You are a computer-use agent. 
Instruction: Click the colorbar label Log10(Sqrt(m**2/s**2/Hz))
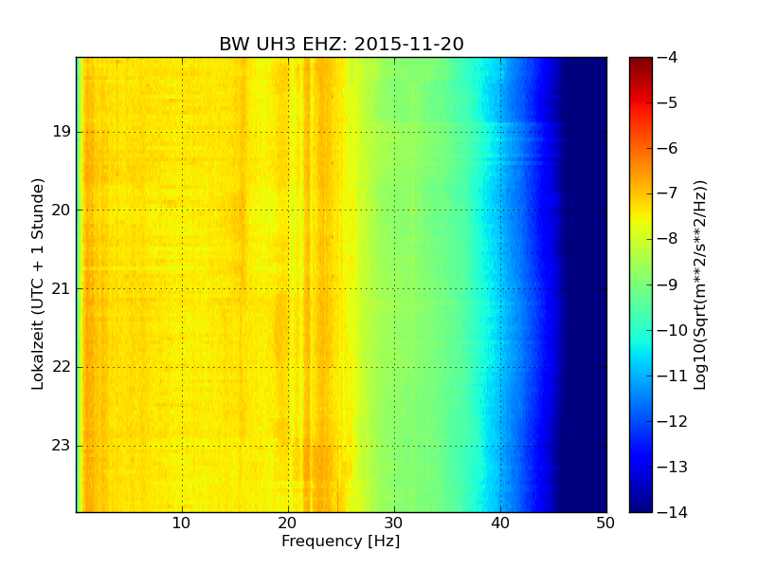click(x=699, y=285)
